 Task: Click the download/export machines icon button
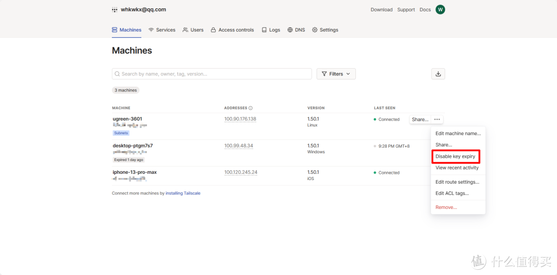[x=438, y=74]
